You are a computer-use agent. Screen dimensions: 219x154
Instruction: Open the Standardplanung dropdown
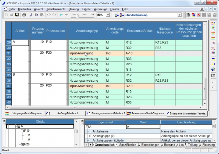tap(179, 15)
